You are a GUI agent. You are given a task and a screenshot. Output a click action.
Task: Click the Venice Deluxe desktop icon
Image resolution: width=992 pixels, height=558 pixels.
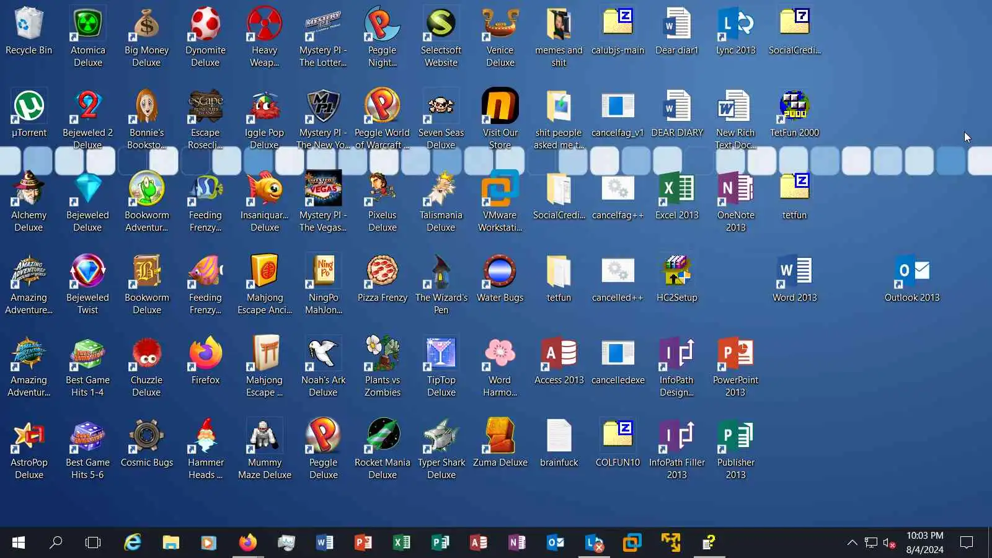(x=500, y=36)
